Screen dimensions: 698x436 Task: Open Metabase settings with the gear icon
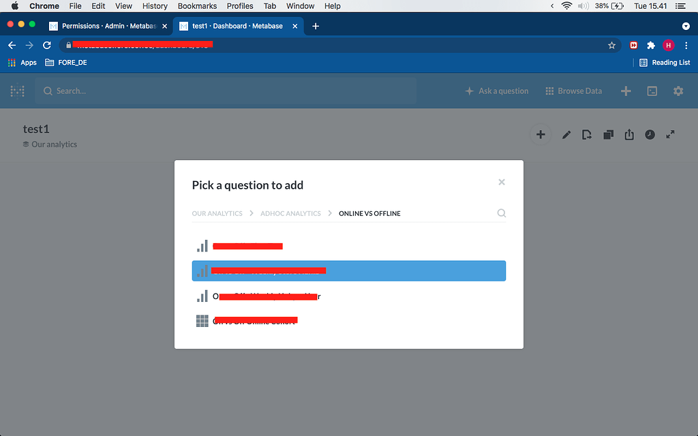point(678,91)
